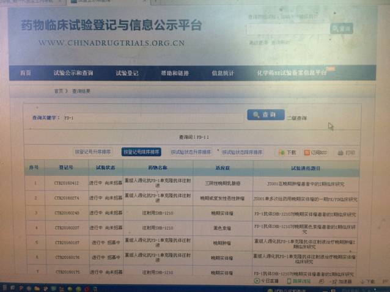Click the header search text box
Screen dimensions: 390x292
287,29
